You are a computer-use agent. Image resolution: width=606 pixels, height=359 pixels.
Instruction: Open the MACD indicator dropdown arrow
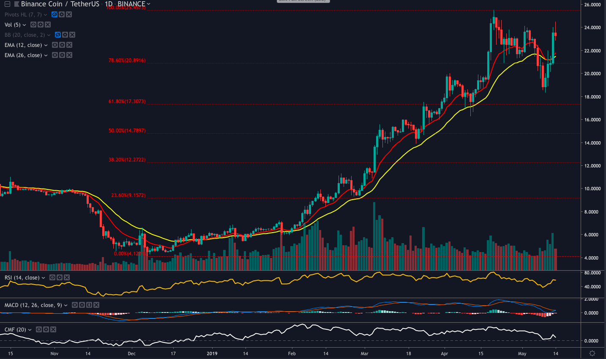click(x=66, y=305)
